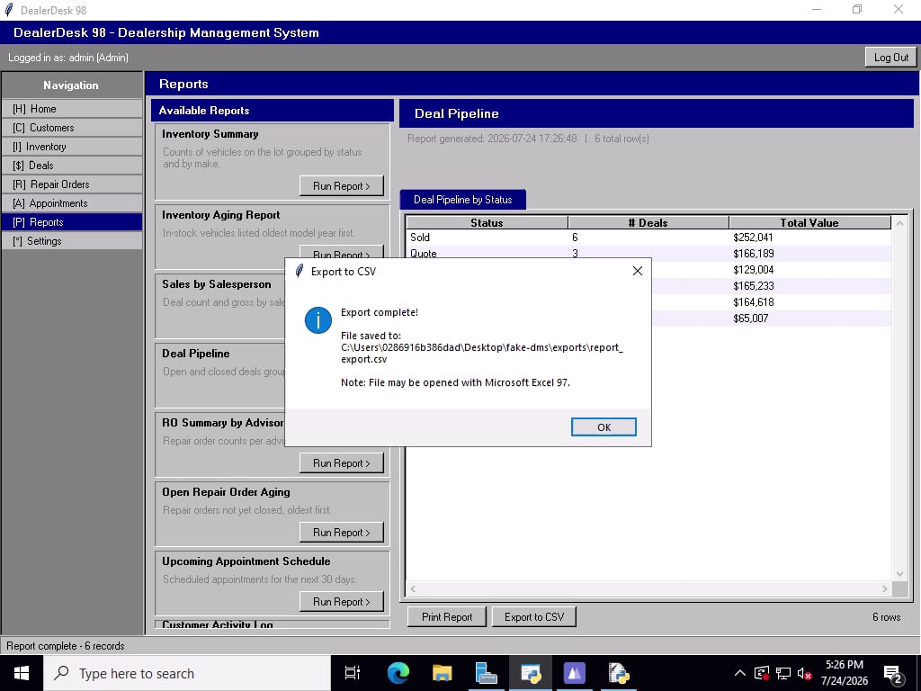Click Inventory Aging Report title
The width and height of the screenshot is (921, 691).
click(221, 215)
